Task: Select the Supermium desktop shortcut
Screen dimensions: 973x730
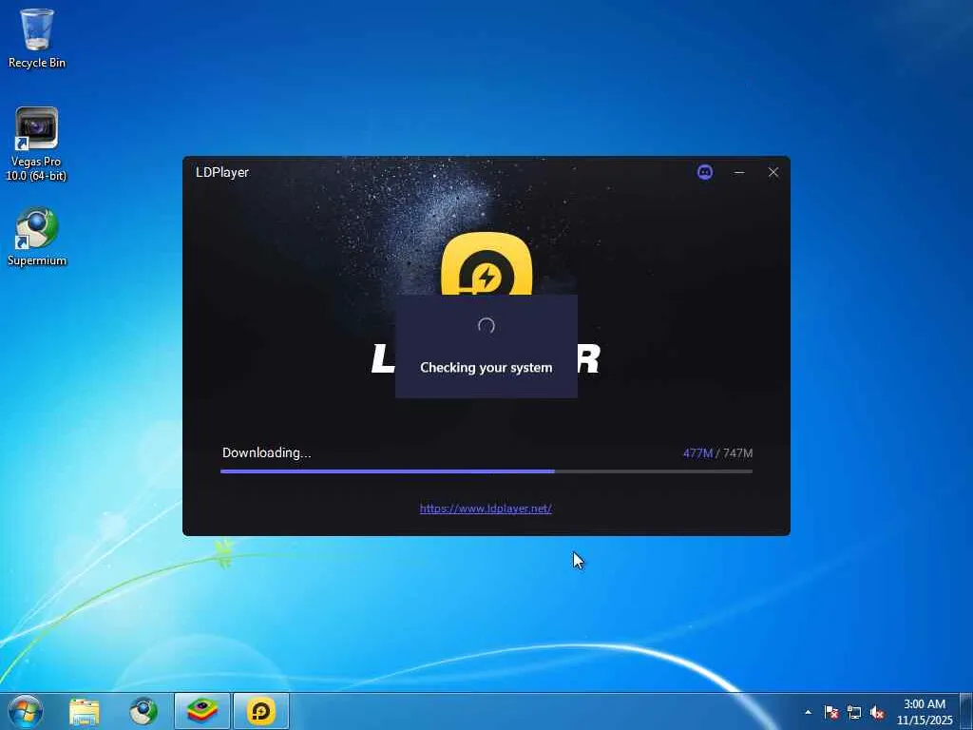Action: coord(37,237)
